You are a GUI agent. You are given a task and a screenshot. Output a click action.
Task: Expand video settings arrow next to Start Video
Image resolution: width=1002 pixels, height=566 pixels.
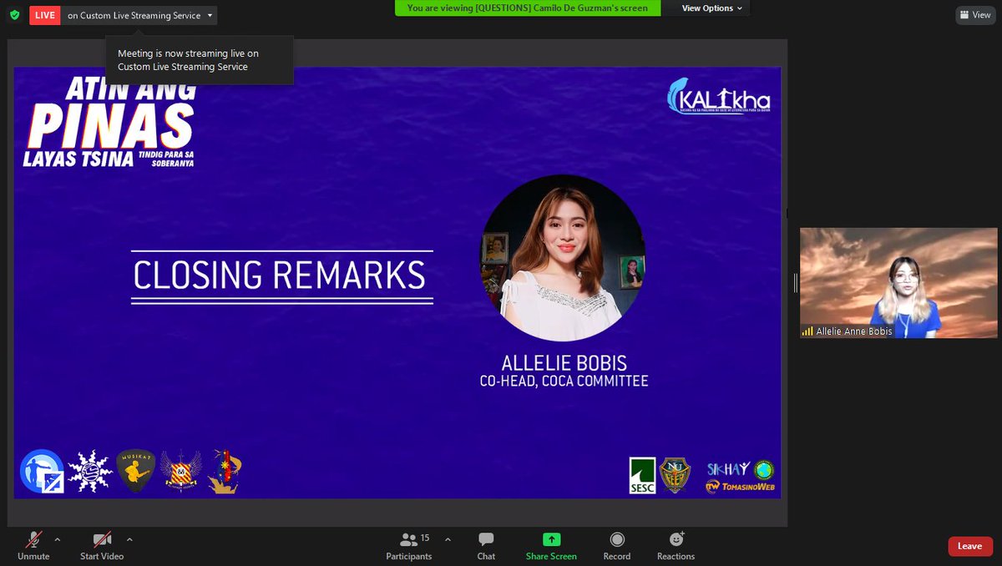[129, 539]
